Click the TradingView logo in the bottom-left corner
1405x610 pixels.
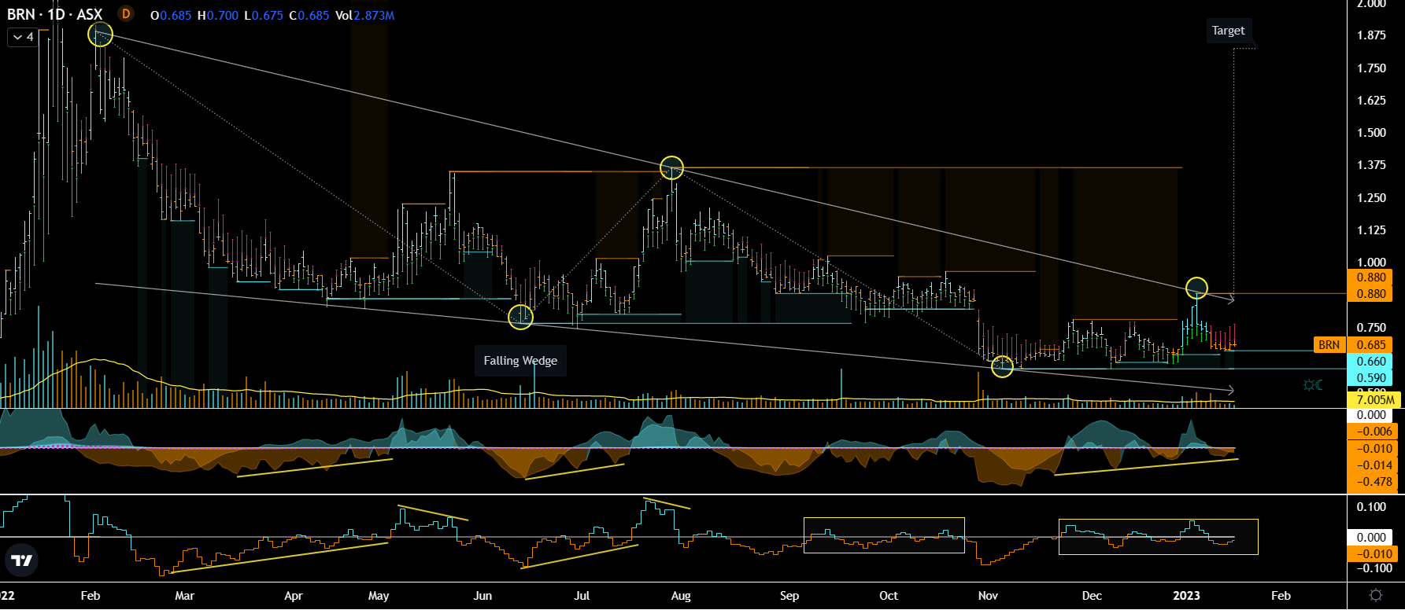point(22,560)
